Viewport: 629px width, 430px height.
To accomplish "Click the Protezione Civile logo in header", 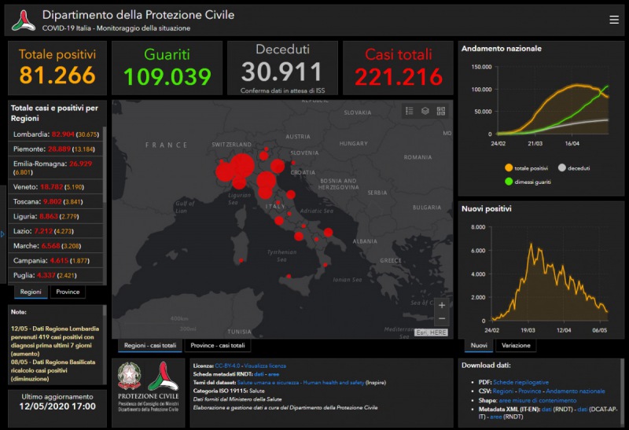I will [x=23, y=20].
